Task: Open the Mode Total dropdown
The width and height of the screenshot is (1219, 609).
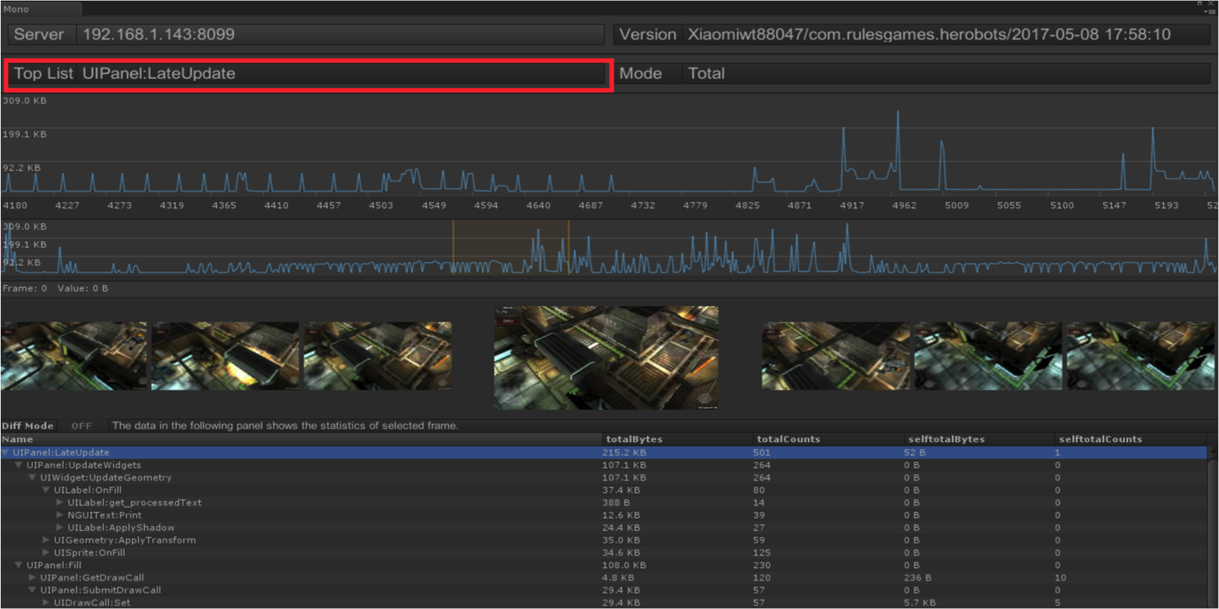Action: [944, 74]
